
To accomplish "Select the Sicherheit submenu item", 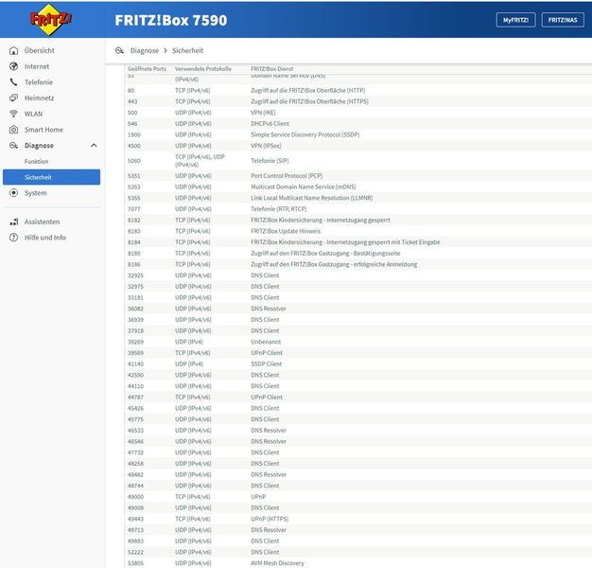I will pos(51,177).
